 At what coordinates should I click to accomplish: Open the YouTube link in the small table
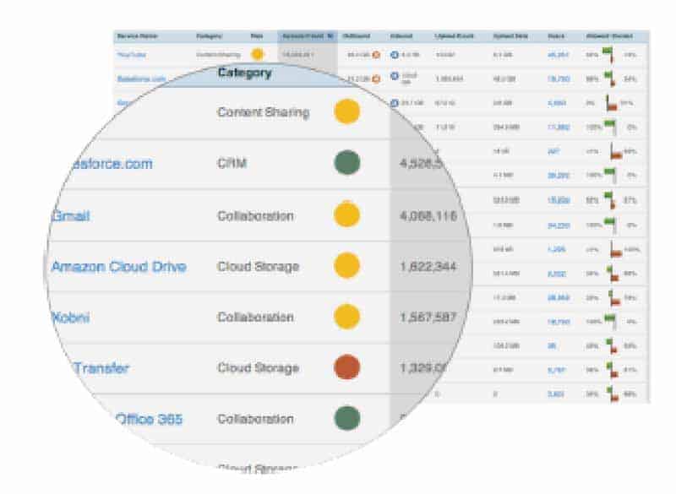pyautogui.click(x=132, y=55)
